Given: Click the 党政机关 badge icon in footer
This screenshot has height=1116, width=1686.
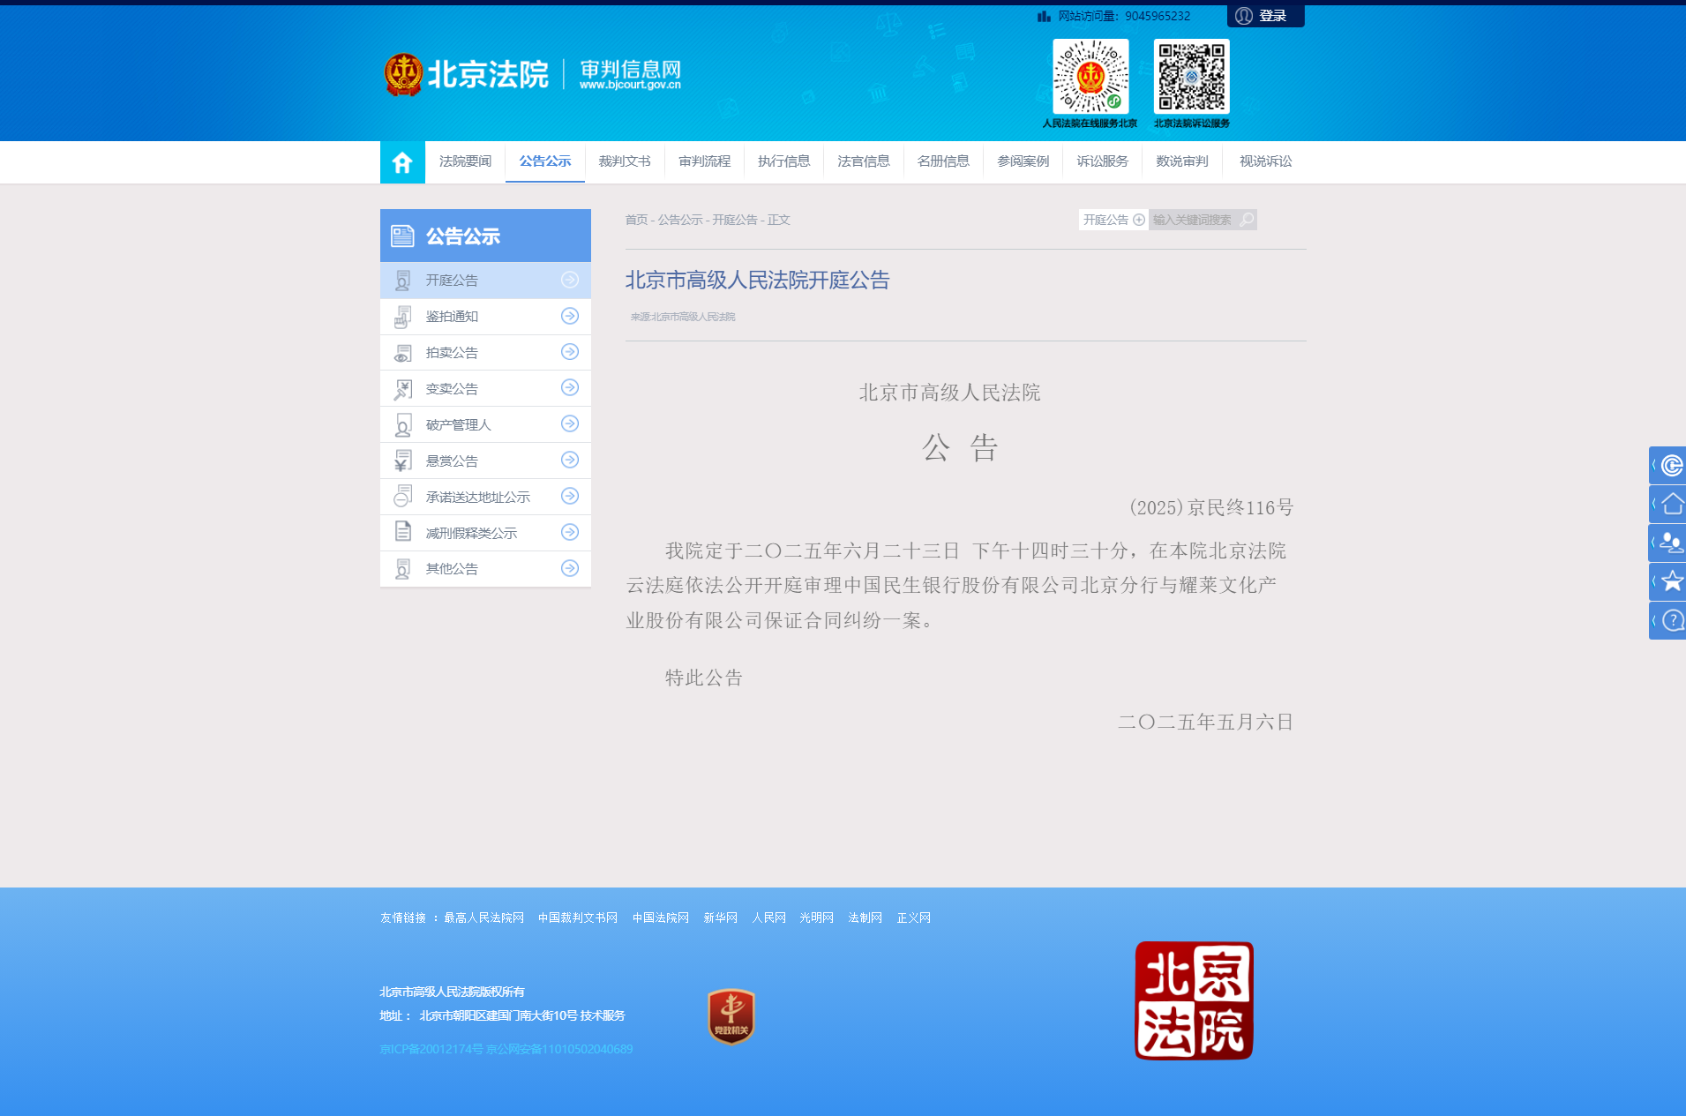Looking at the screenshot, I should tap(731, 1016).
